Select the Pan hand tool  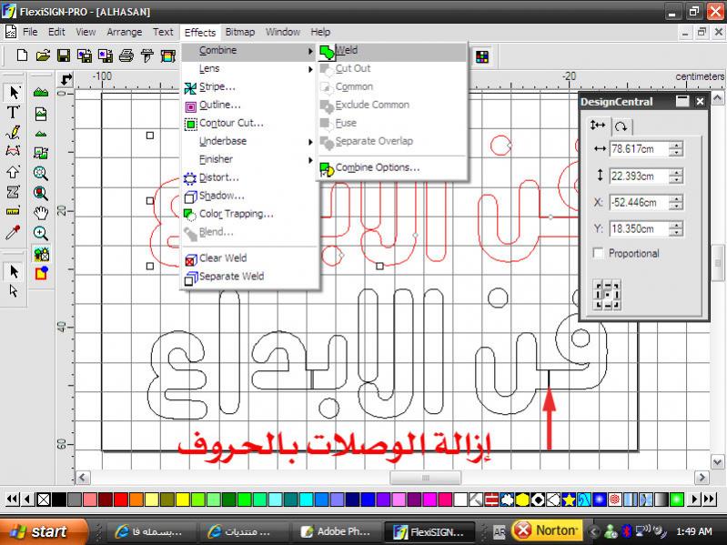click(41, 213)
